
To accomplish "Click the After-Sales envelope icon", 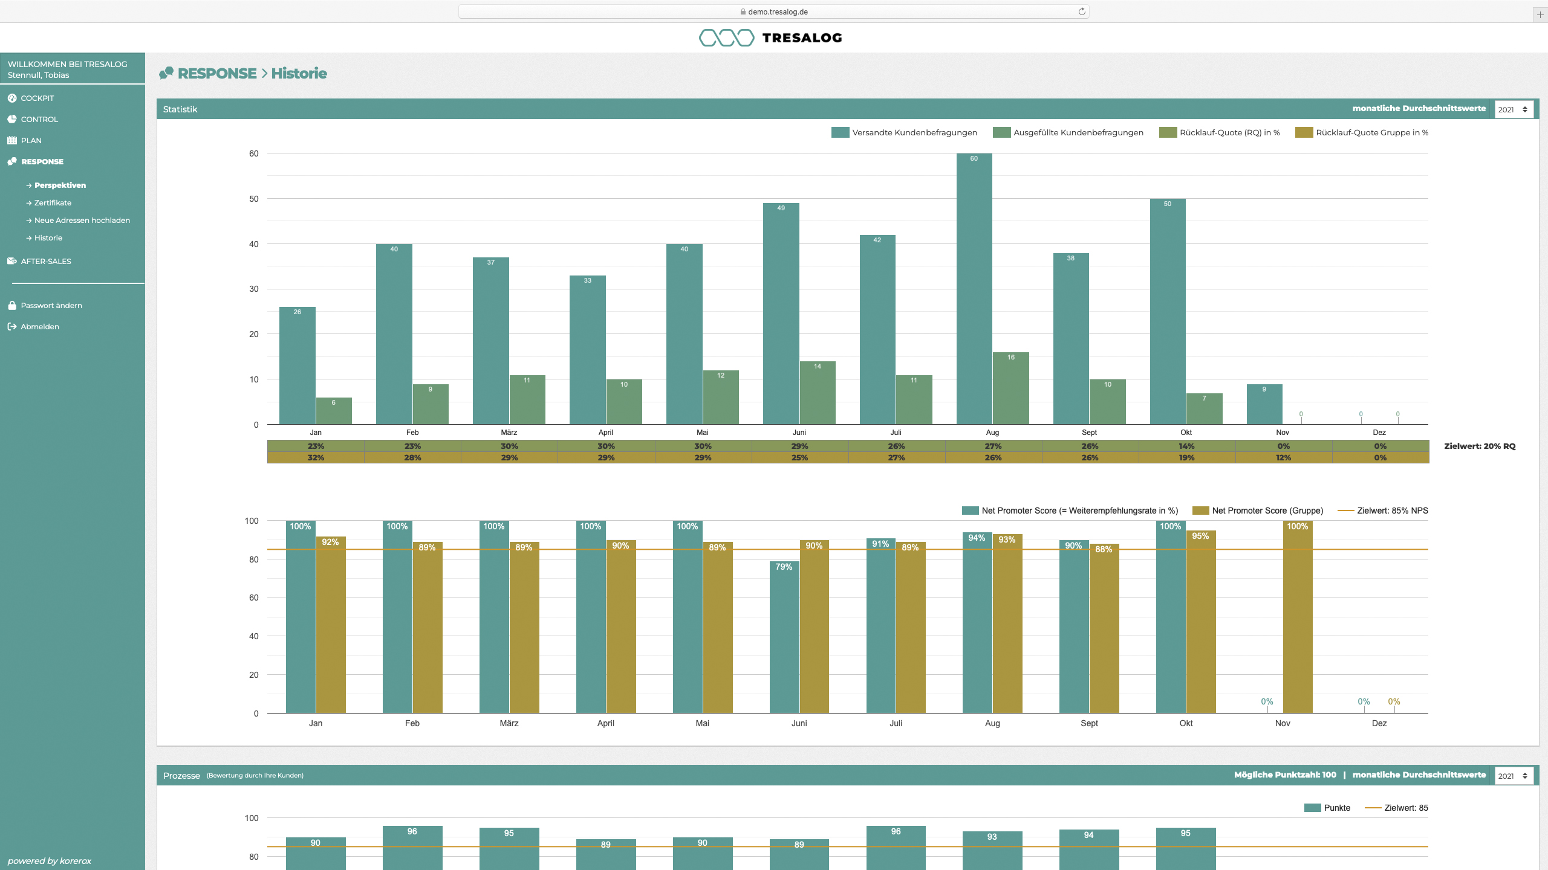I will coord(11,261).
